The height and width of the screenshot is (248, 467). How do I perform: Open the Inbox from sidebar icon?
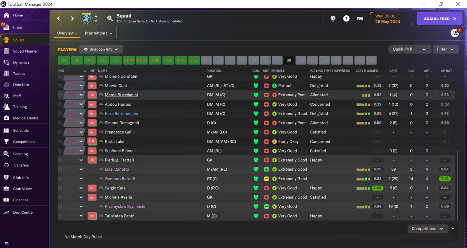[x=6, y=28]
